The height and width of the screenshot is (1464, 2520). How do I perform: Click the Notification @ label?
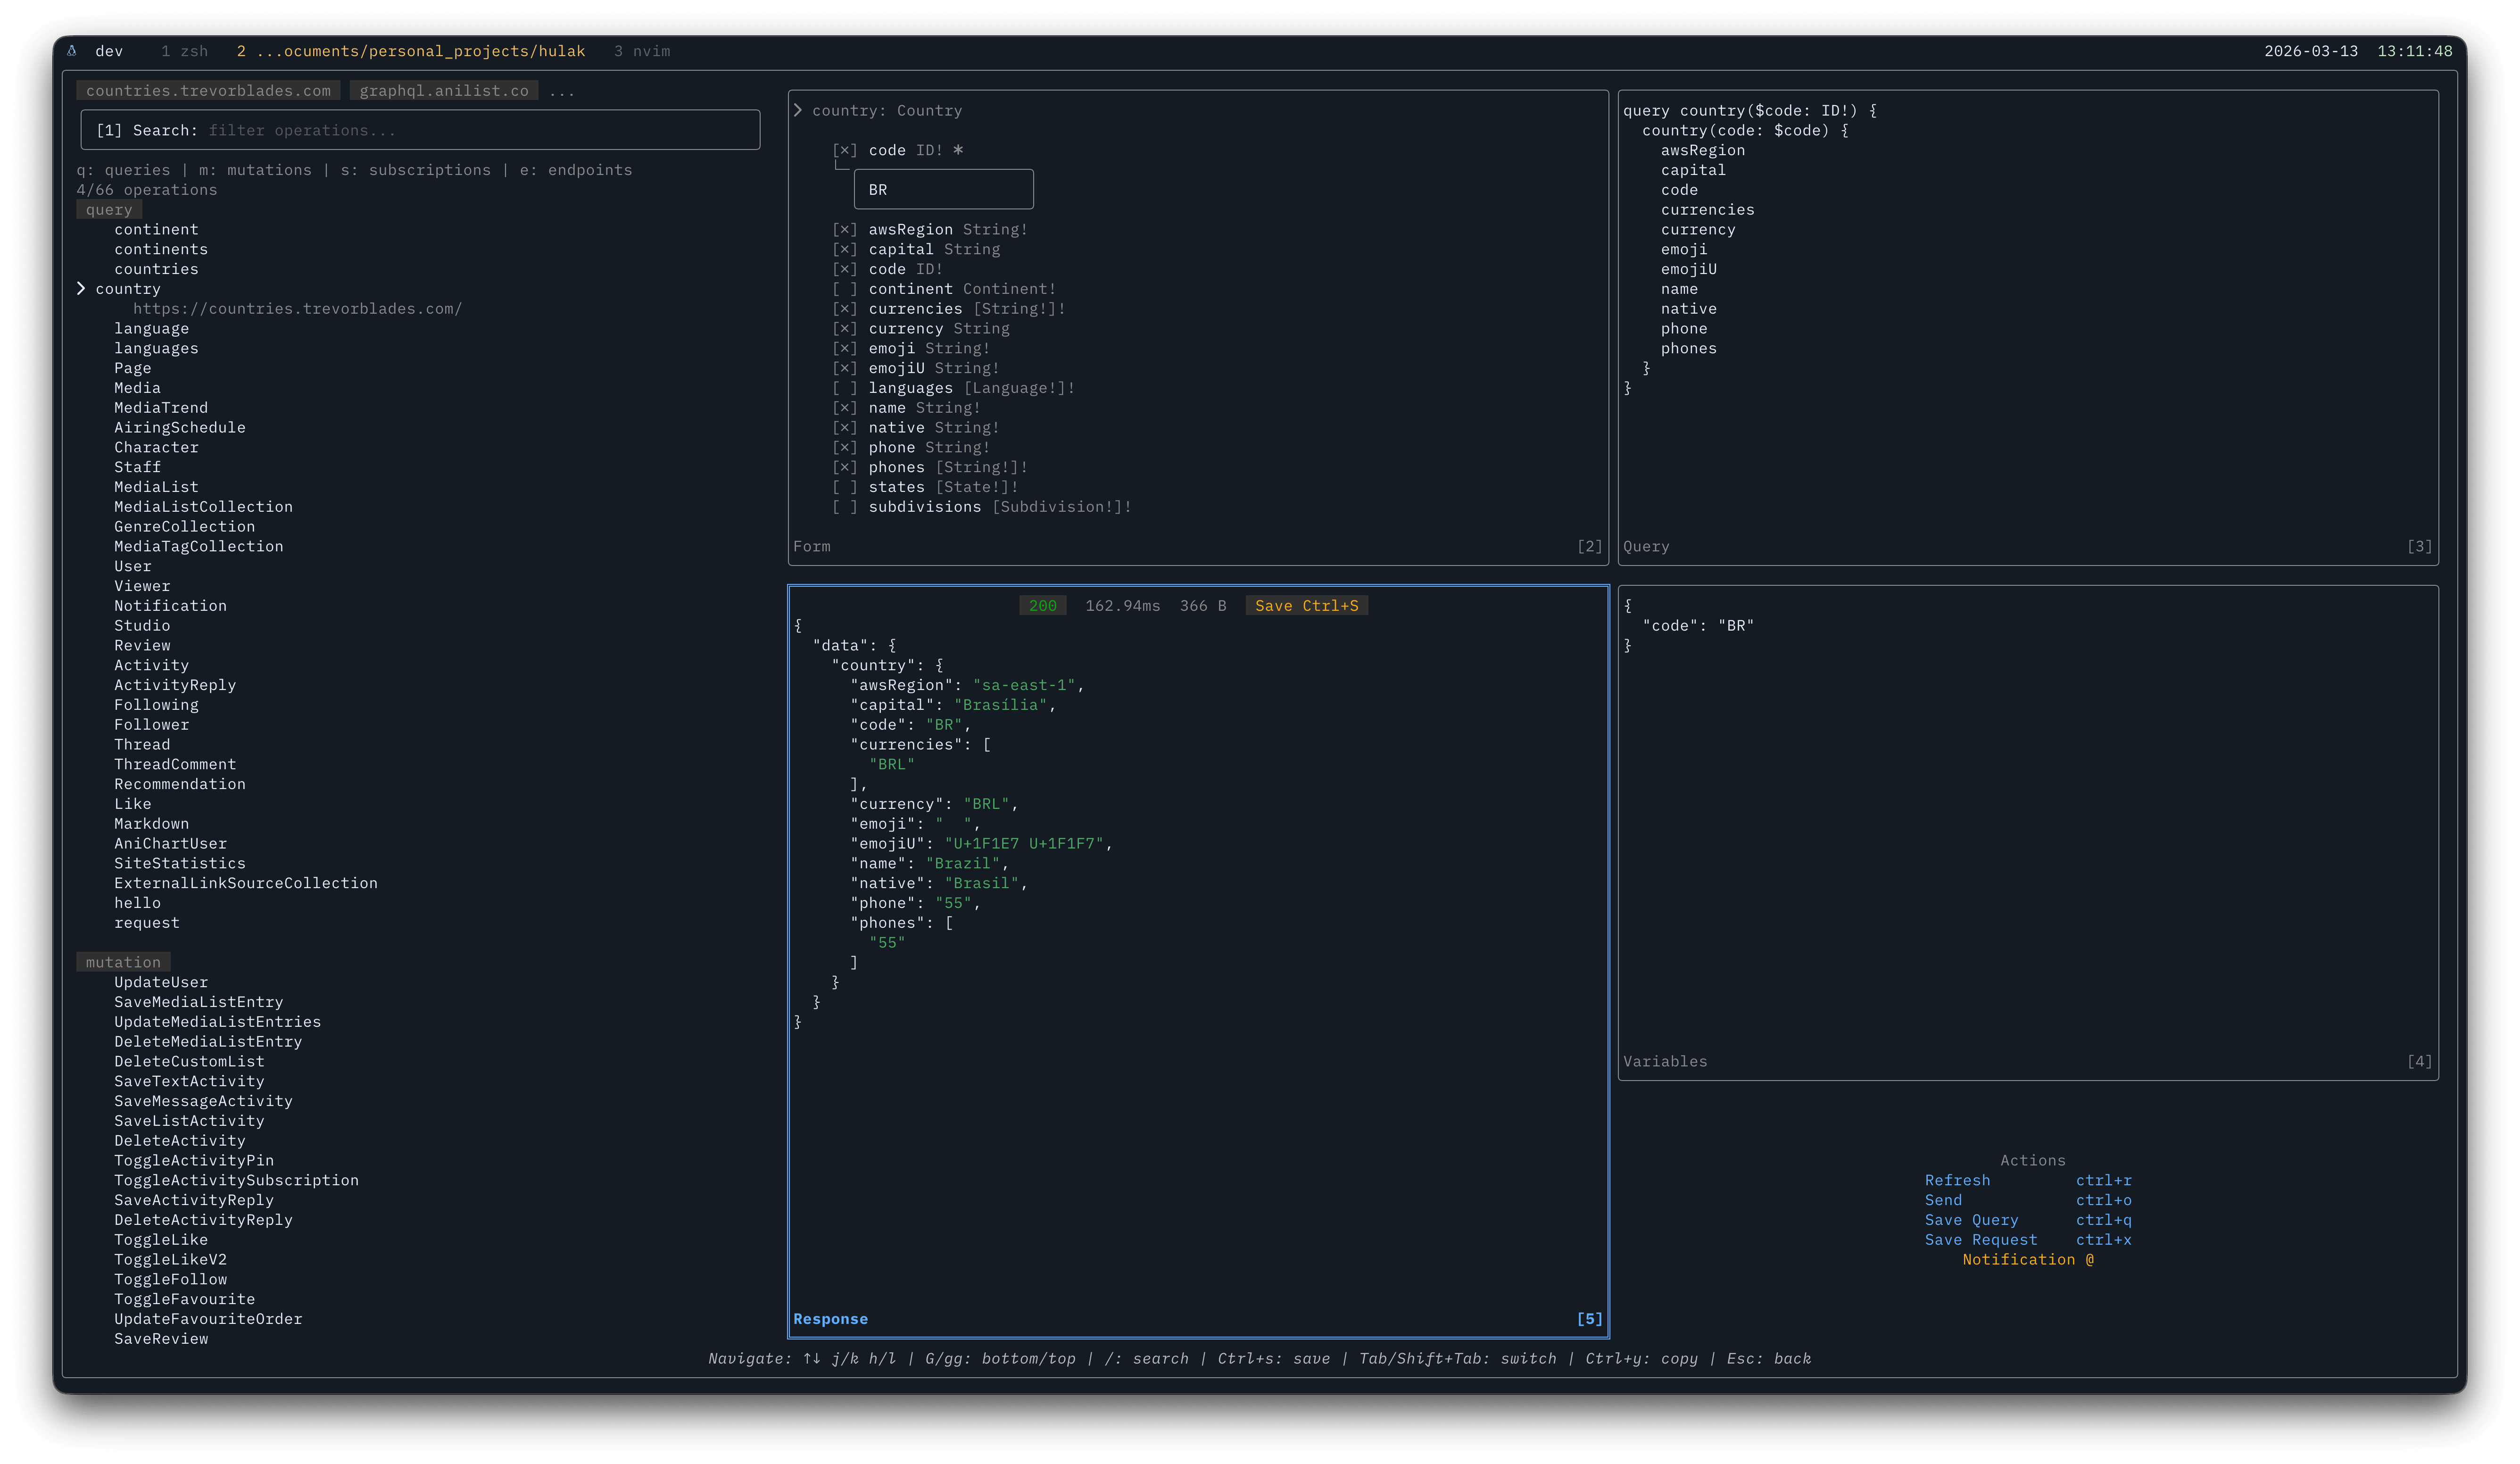[x=2027, y=1260]
